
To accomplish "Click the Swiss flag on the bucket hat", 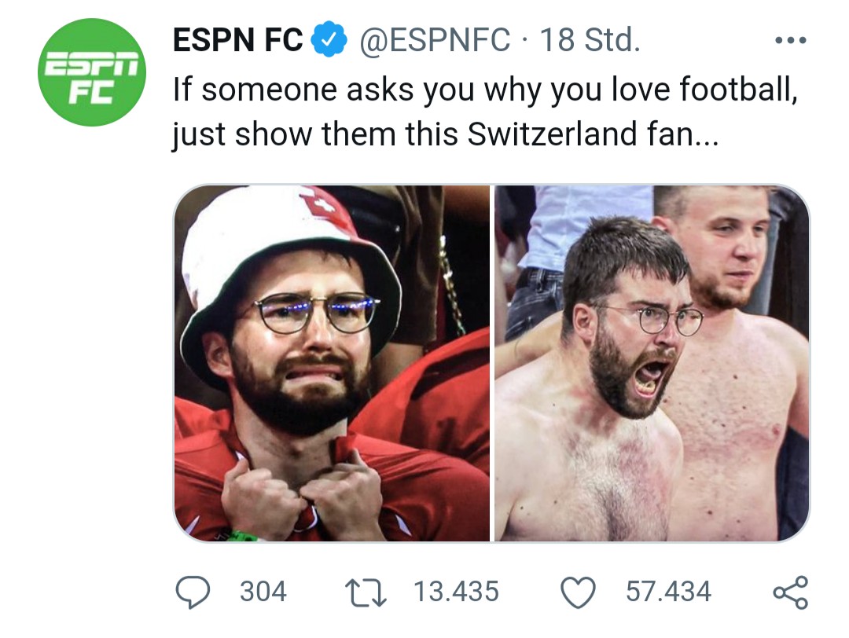I will pyautogui.click(x=322, y=204).
